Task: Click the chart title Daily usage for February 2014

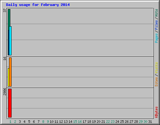Action: pyautogui.click(x=38, y=5)
